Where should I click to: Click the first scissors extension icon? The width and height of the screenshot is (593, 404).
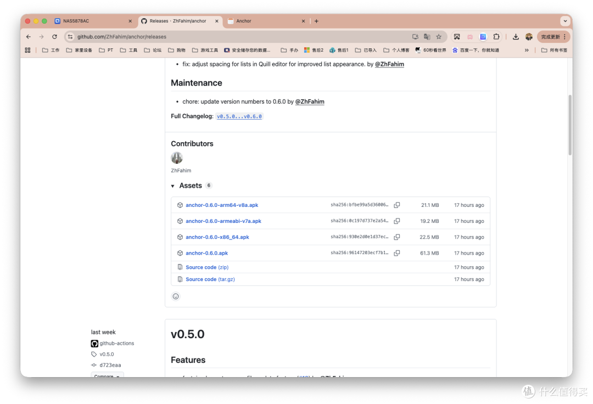[457, 37]
